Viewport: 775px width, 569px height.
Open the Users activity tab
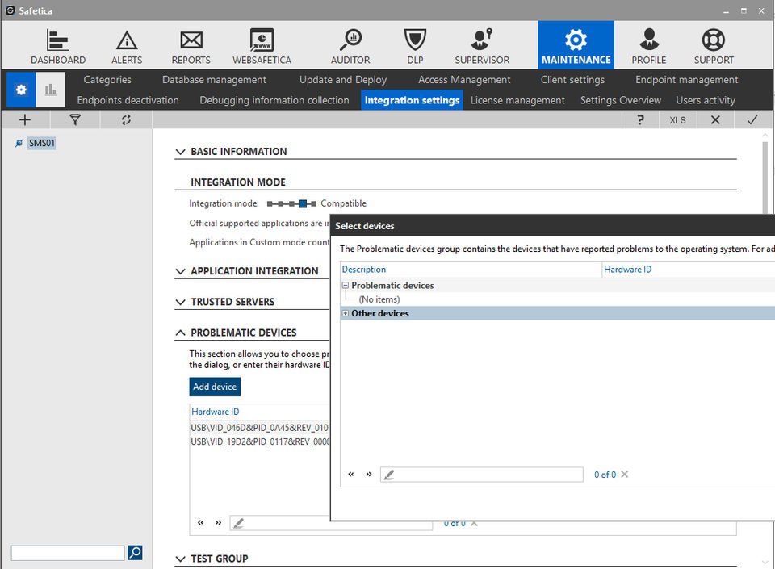[706, 100]
